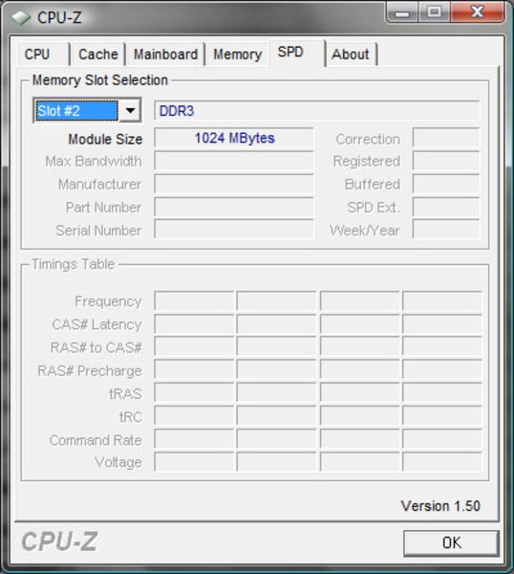Click the Correction label

coord(368,140)
